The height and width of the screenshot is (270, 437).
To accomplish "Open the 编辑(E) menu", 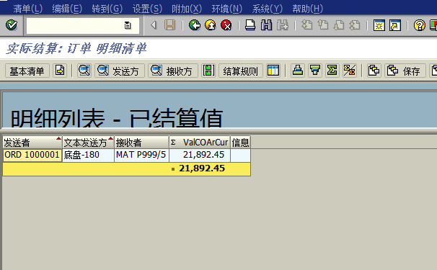I will coord(67,9).
